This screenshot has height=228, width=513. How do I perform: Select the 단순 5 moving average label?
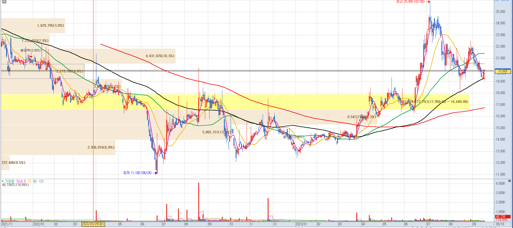tap(21, 181)
